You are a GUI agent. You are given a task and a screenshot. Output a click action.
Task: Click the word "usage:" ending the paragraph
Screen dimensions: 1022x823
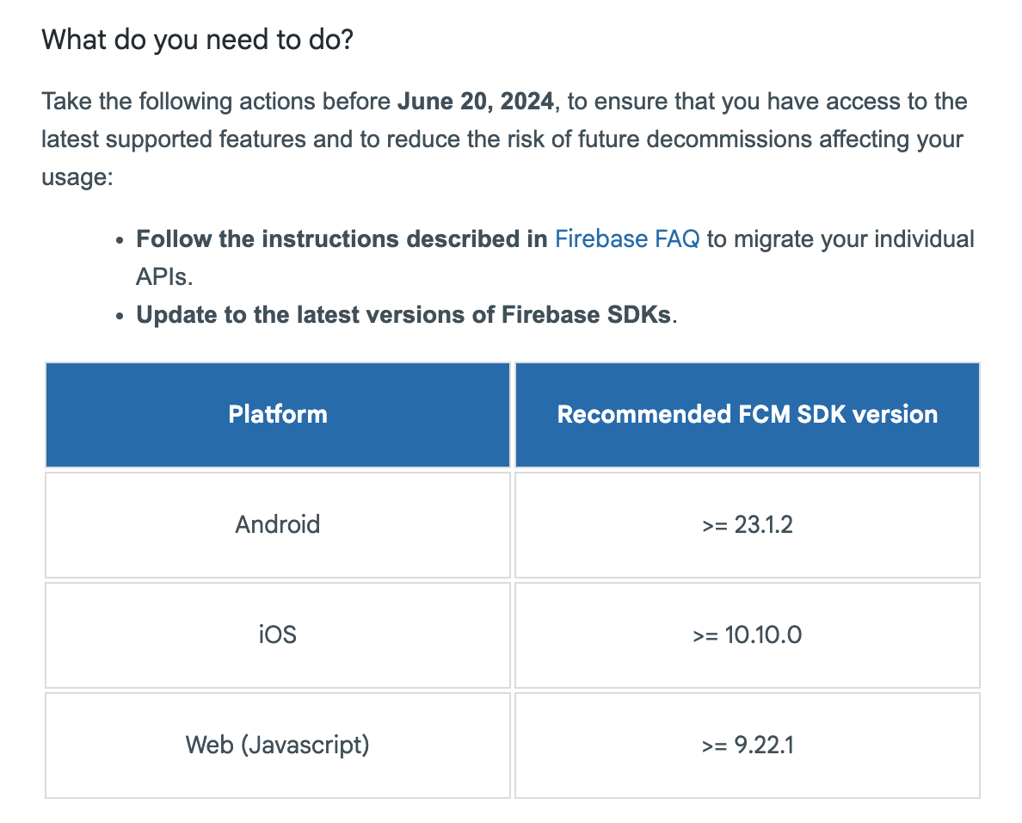[x=77, y=176]
